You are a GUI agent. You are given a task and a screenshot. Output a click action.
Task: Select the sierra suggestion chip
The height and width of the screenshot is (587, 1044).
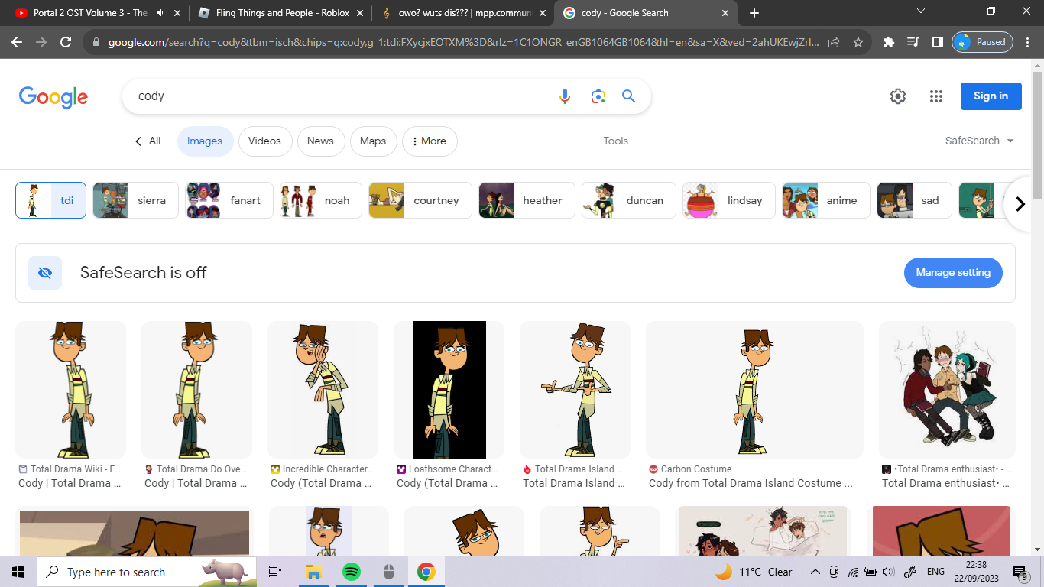[x=135, y=200]
